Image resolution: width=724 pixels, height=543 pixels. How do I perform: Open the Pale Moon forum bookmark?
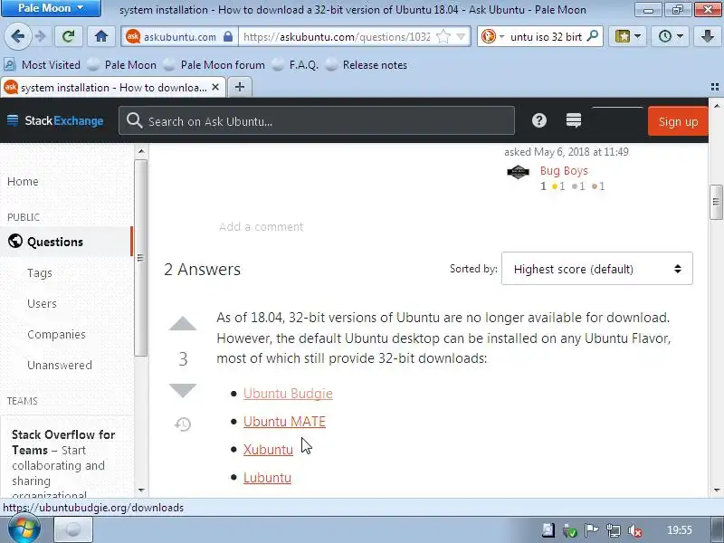click(x=214, y=65)
